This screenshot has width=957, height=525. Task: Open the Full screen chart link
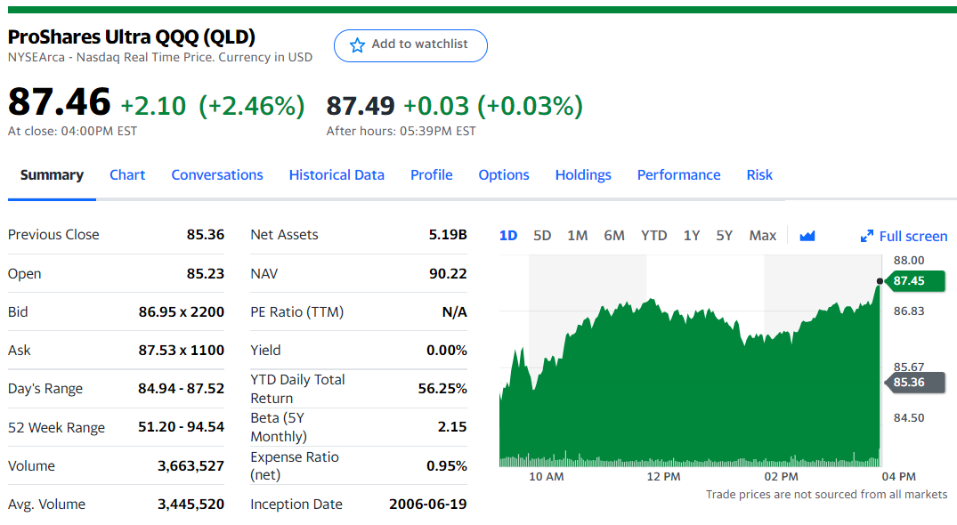[x=904, y=237]
